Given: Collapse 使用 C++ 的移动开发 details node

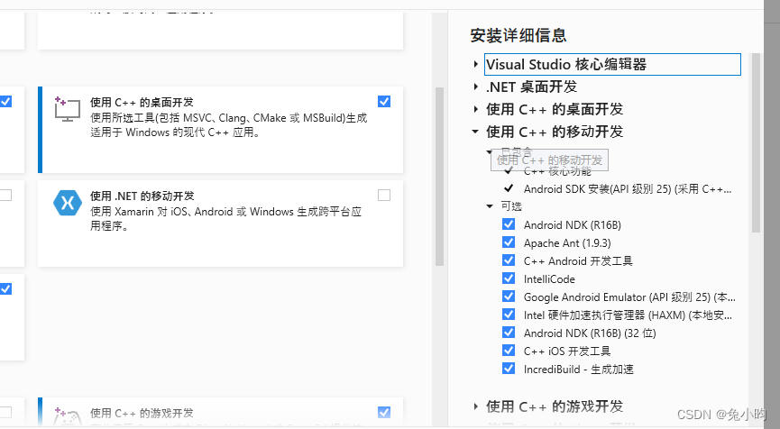Looking at the screenshot, I should point(475,132).
